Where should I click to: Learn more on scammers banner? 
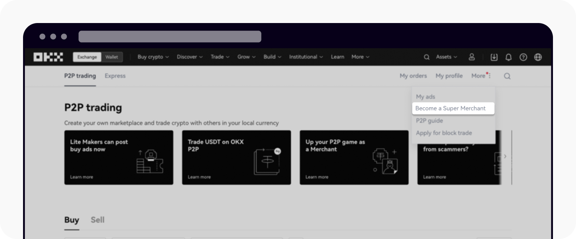click(x=435, y=177)
